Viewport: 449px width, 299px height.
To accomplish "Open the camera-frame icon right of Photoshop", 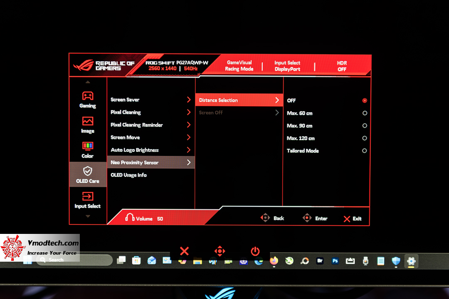I will click(350, 261).
